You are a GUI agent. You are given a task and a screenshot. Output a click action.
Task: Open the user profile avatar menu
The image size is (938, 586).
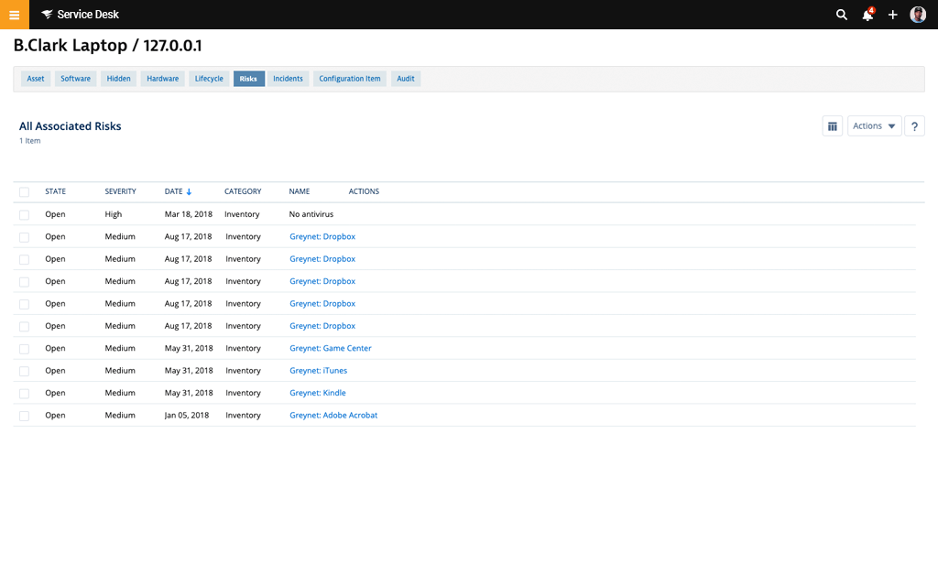pos(918,15)
